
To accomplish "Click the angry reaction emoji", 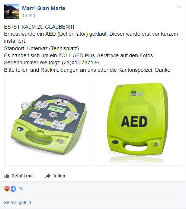I will [x=7, y=189].
